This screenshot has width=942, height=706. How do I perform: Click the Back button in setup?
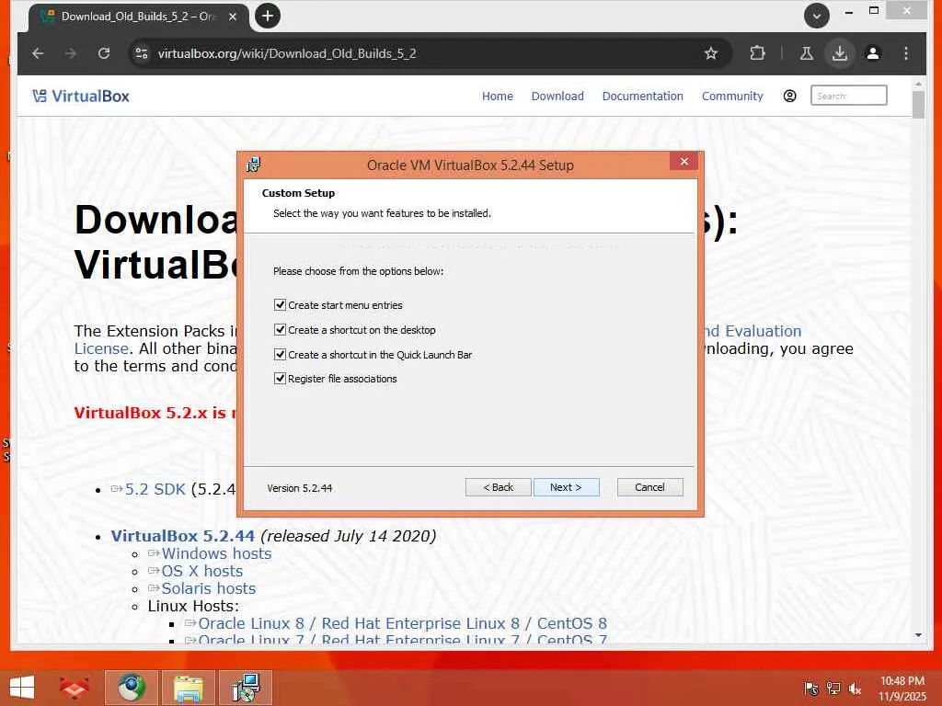pos(498,487)
